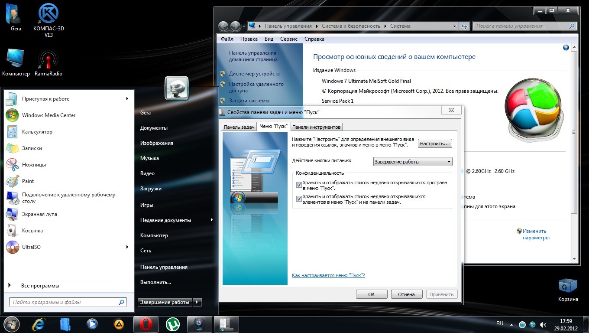Open Подключение к удаленному рабочему столу

(x=69, y=198)
